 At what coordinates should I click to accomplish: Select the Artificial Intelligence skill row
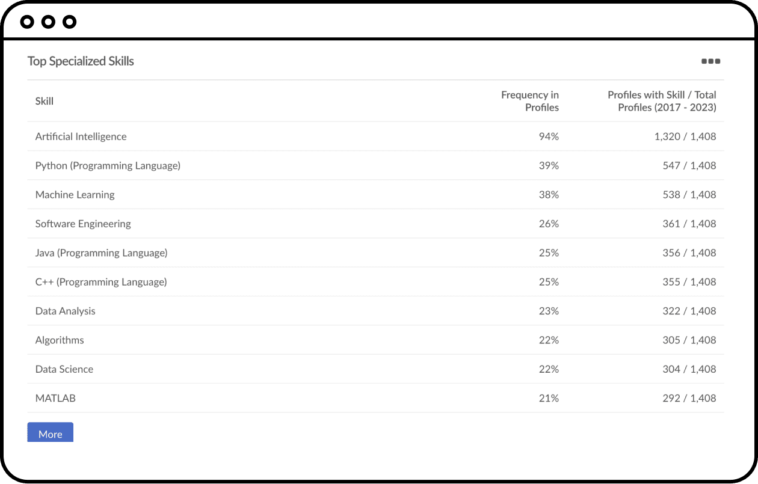(x=375, y=136)
